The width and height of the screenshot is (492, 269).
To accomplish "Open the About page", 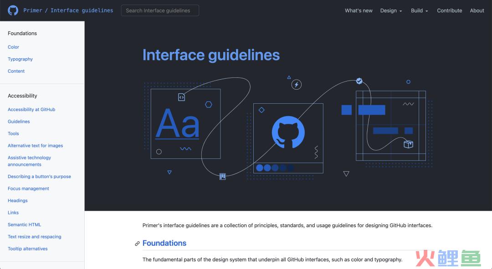I will pyautogui.click(x=477, y=10).
